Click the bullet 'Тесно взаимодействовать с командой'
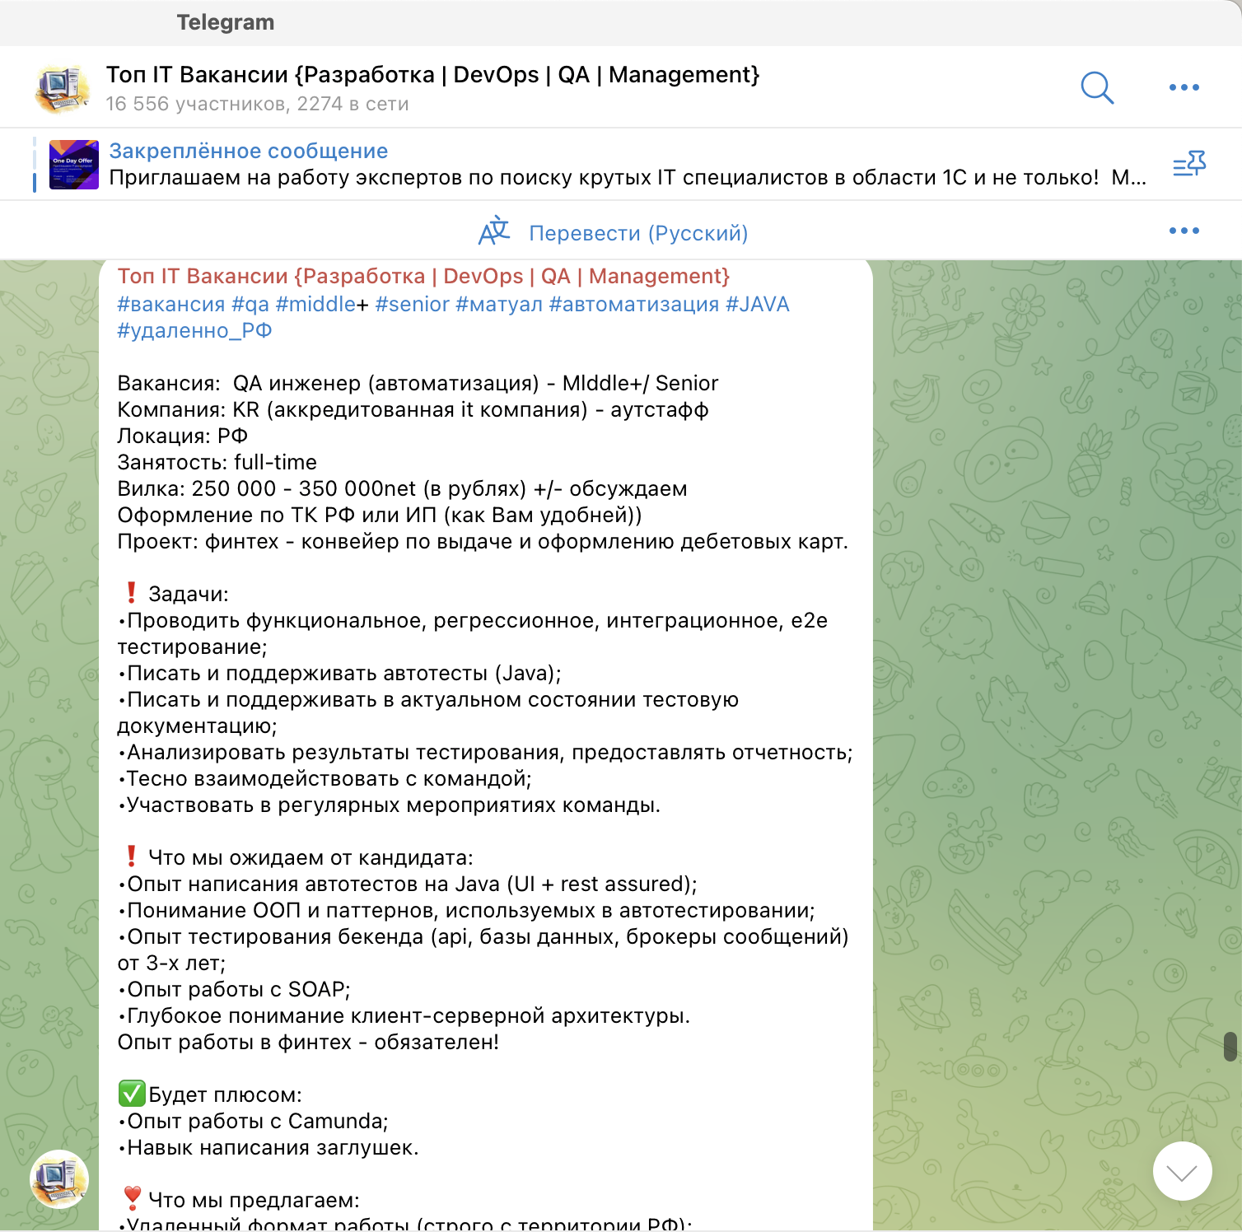Image resolution: width=1242 pixels, height=1232 pixels. [325, 778]
